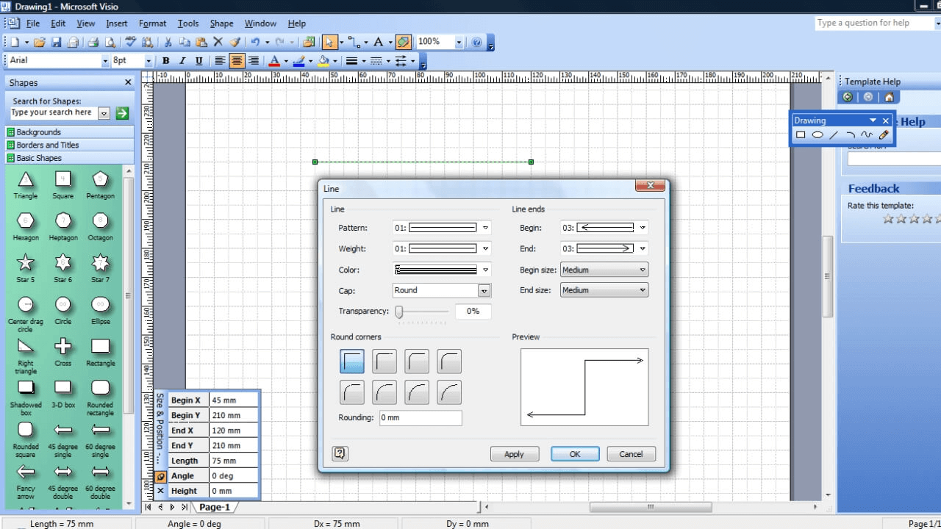
Task: Click the Fancy arrow stencil shape
Action: 26,479
